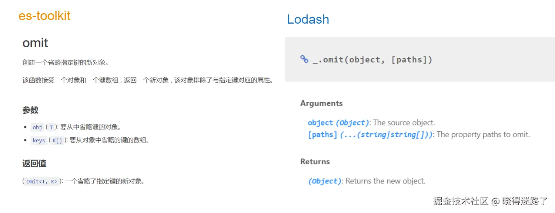Click the blue object argument name
Viewport: 555px width, 213px height.
click(321, 123)
